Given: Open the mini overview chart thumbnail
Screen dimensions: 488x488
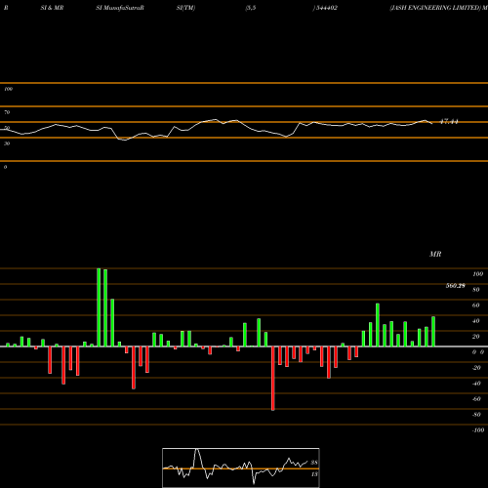Looking at the screenshot, I should tap(241, 468).
